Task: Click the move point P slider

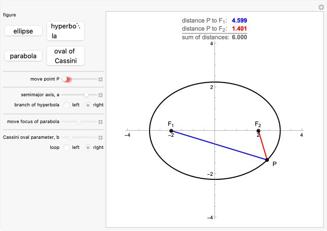Action: (79, 80)
